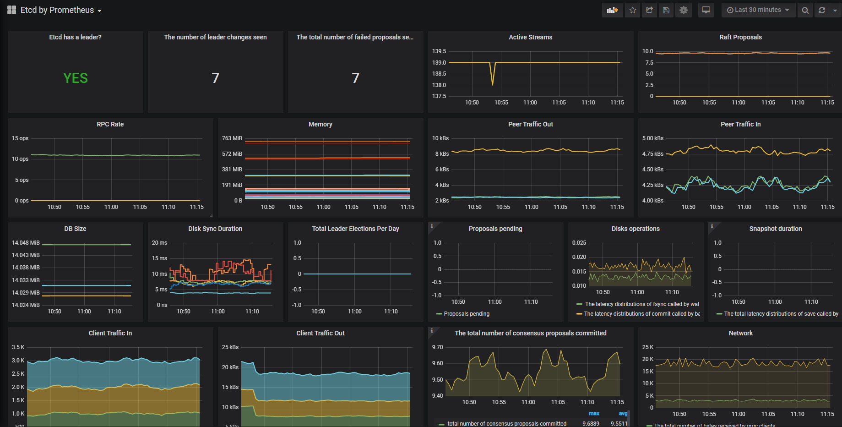Viewport: 842px width, 427px height.
Task: Click the dashboard grid icon beside the title
Action: pyautogui.click(x=12, y=10)
